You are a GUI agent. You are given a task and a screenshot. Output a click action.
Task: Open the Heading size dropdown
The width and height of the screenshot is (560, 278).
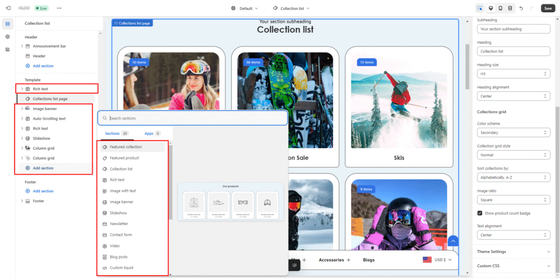coord(513,74)
